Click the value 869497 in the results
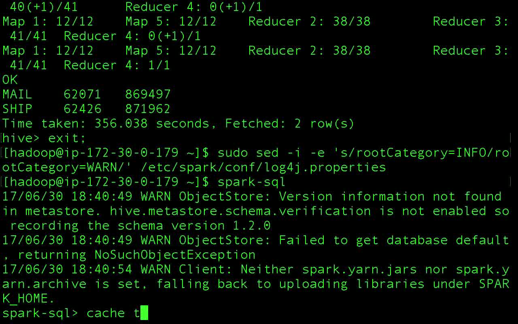 coord(148,94)
